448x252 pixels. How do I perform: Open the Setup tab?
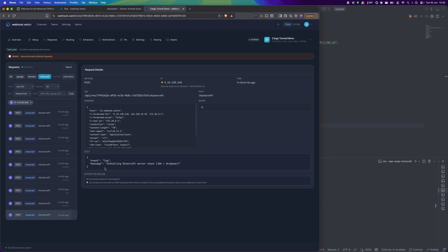pos(33,40)
